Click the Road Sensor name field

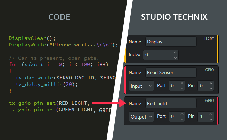pos(171,72)
